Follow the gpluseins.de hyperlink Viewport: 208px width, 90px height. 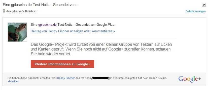(x=47, y=25)
